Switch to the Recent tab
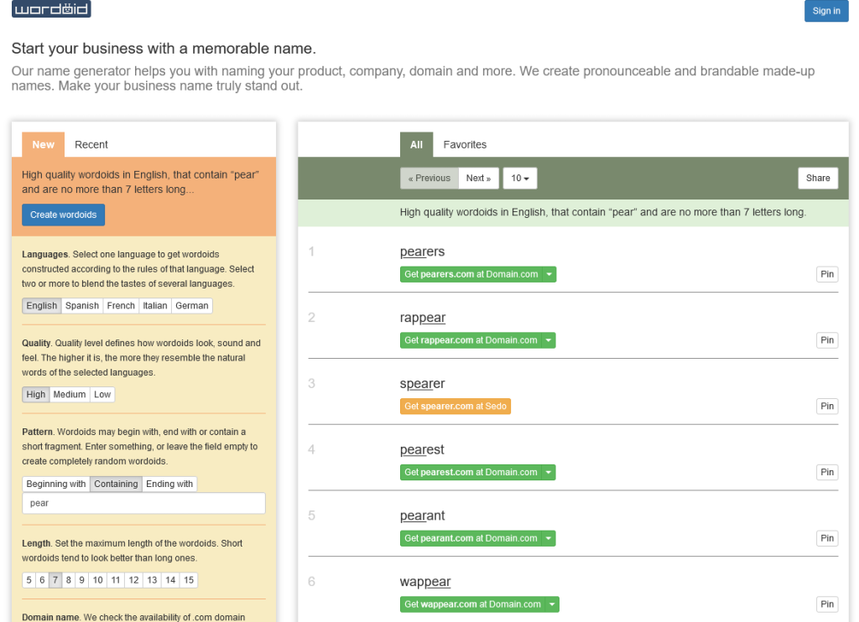 91,144
